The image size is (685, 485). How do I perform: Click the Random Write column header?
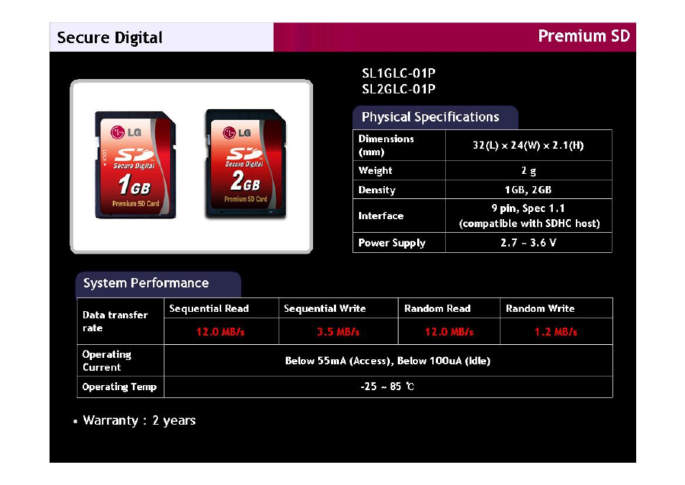point(556,308)
